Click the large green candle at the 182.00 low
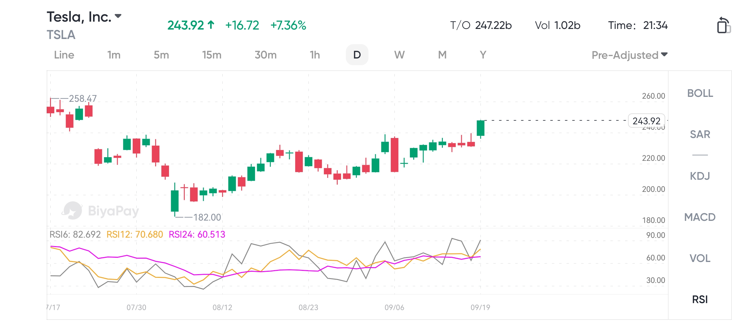This screenshot has height=329, width=732. coord(174,200)
